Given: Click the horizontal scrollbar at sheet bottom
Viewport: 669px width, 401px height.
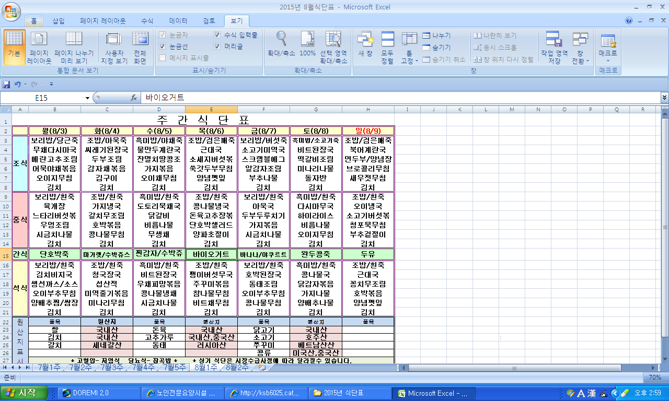Looking at the screenshot, I should [x=523, y=368].
